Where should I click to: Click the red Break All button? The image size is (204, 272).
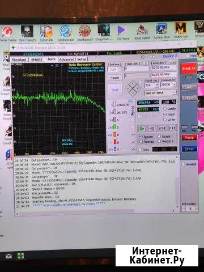pyautogui.click(x=189, y=69)
